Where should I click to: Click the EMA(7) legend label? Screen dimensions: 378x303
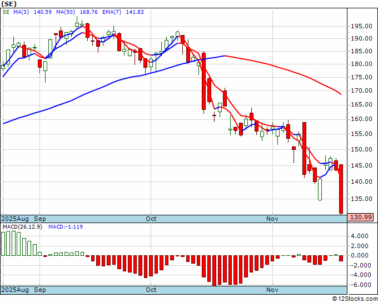tap(112, 12)
